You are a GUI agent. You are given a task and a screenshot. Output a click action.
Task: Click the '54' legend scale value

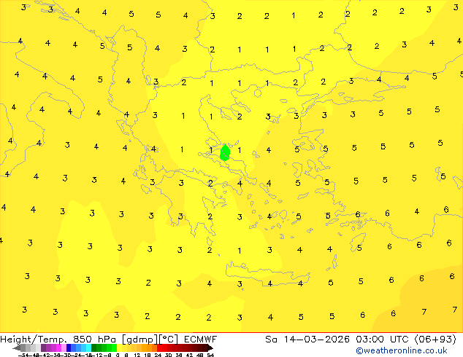coord(210,355)
